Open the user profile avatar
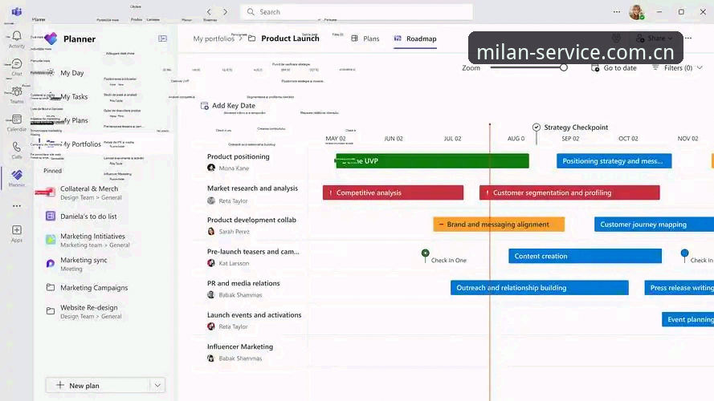Image resolution: width=714 pixels, height=401 pixels. click(x=636, y=12)
